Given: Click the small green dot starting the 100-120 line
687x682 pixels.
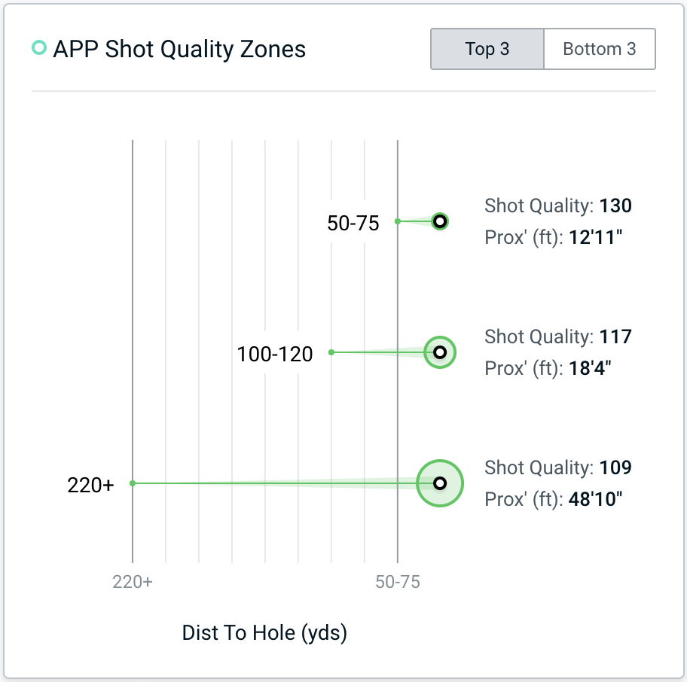Looking at the screenshot, I should point(331,352).
